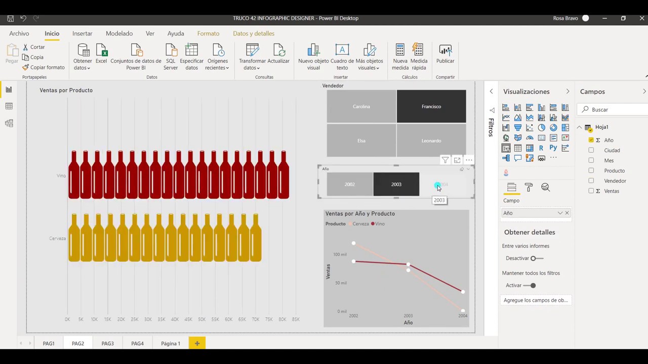Collapse the Campos pane arrow
This screenshot has height=364, width=648.
(644, 92)
